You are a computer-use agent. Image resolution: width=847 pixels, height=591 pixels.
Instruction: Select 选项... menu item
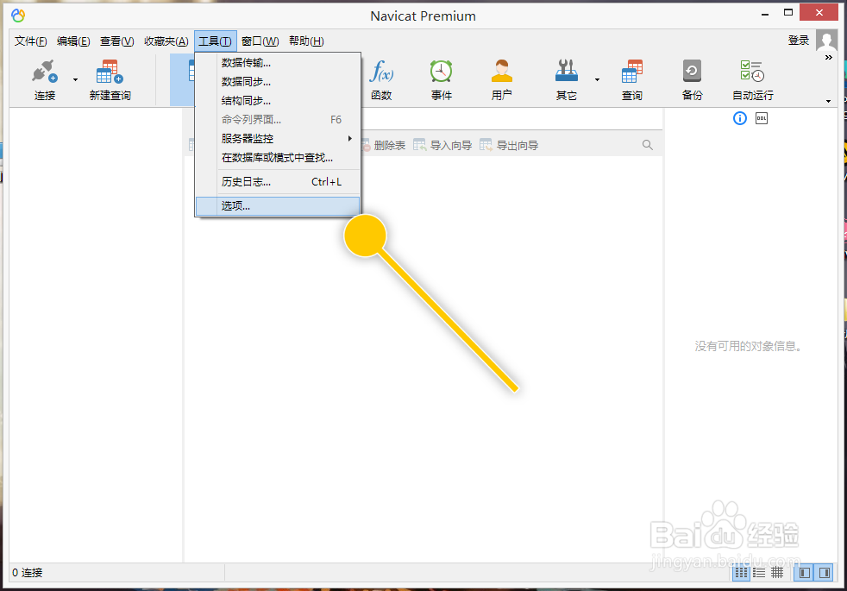coord(278,206)
